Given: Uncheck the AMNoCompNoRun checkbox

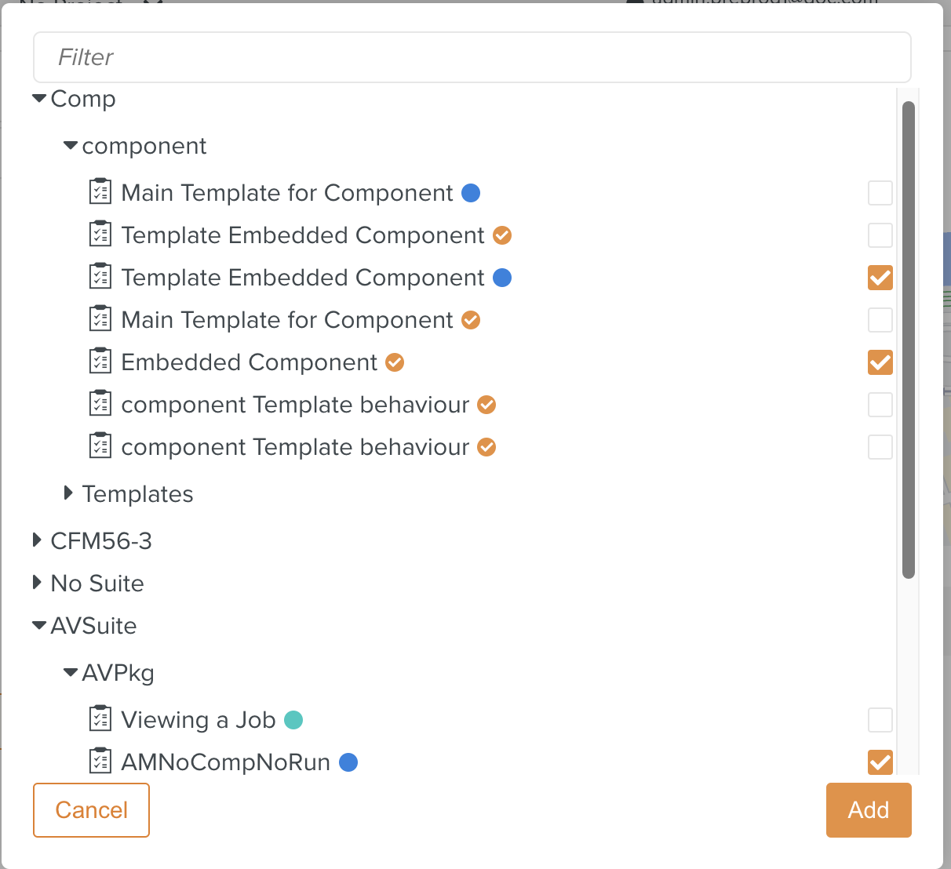Looking at the screenshot, I should tap(880, 762).
